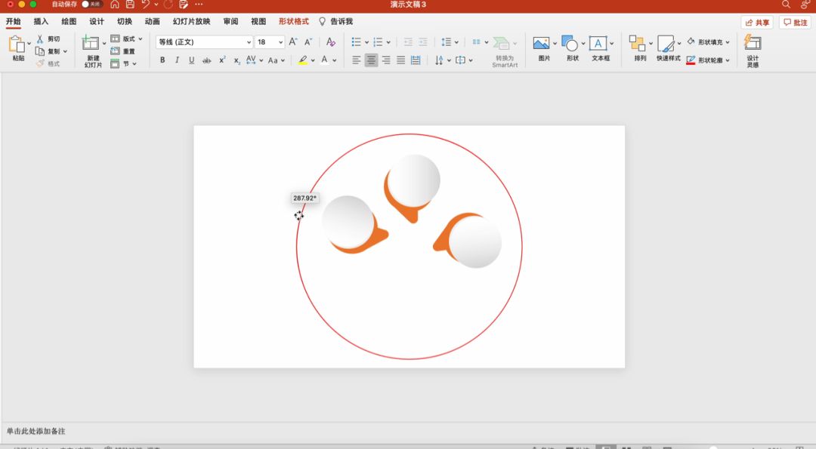The height and width of the screenshot is (449, 816).
Task: Expand the Shape Fill (形状填充) dropdown
Action: click(728, 42)
